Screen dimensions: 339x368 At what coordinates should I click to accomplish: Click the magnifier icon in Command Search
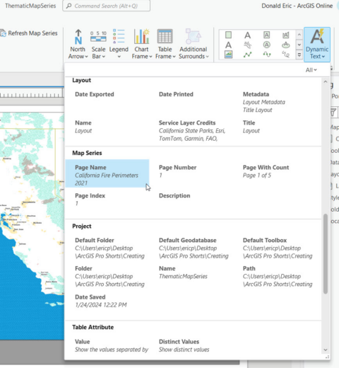(69, 6)
